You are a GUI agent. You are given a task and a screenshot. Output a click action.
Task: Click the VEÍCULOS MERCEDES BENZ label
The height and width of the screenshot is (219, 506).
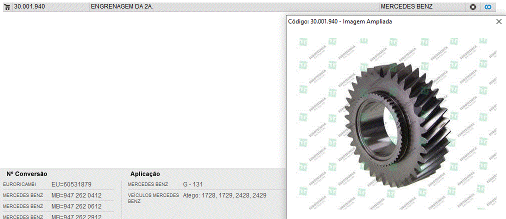tap(153, 198)
